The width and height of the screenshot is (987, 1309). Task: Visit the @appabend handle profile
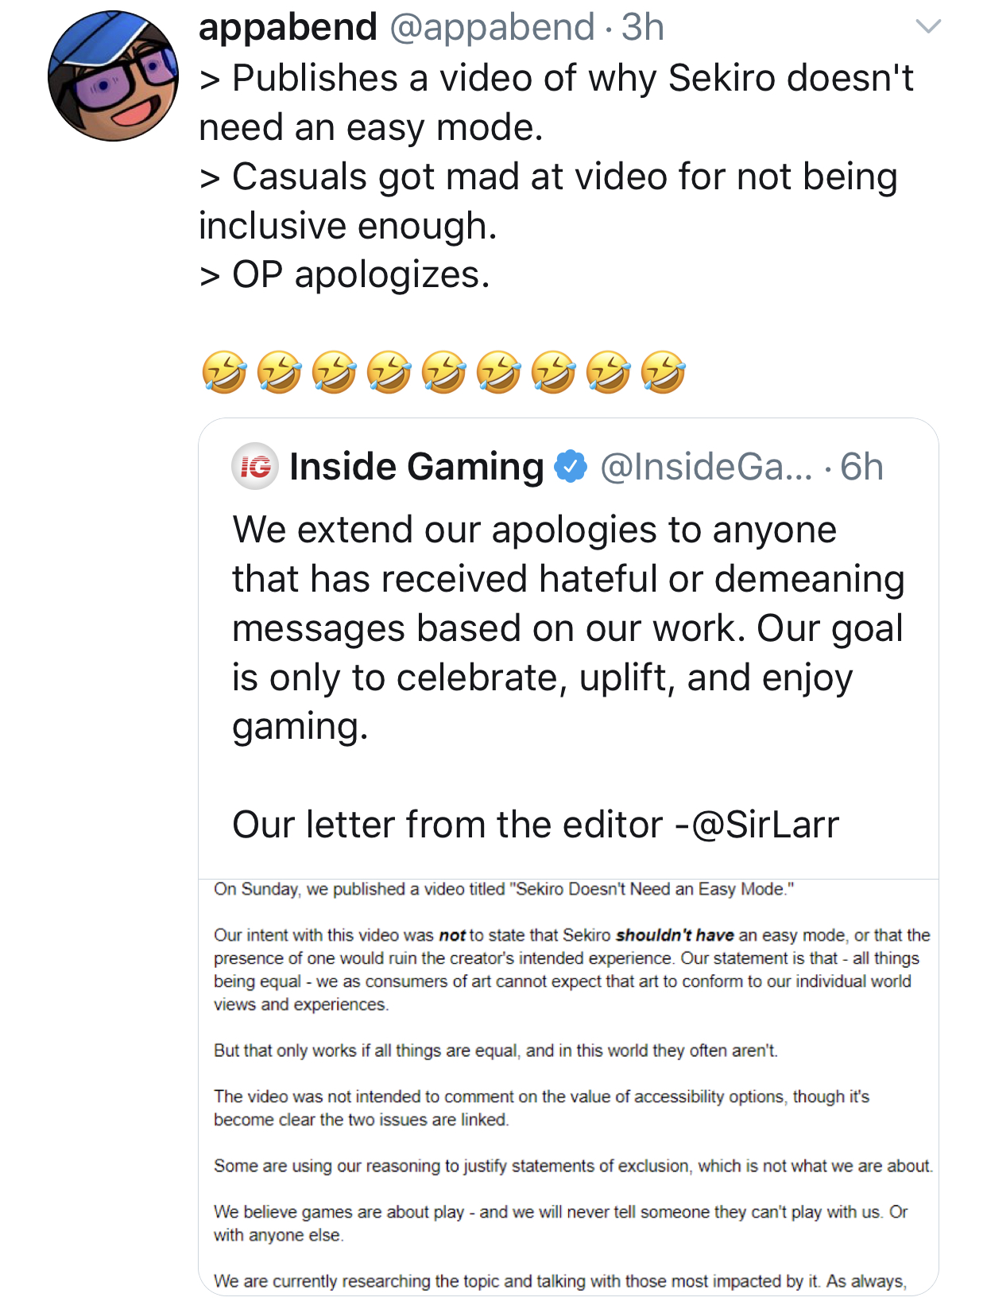492,28
